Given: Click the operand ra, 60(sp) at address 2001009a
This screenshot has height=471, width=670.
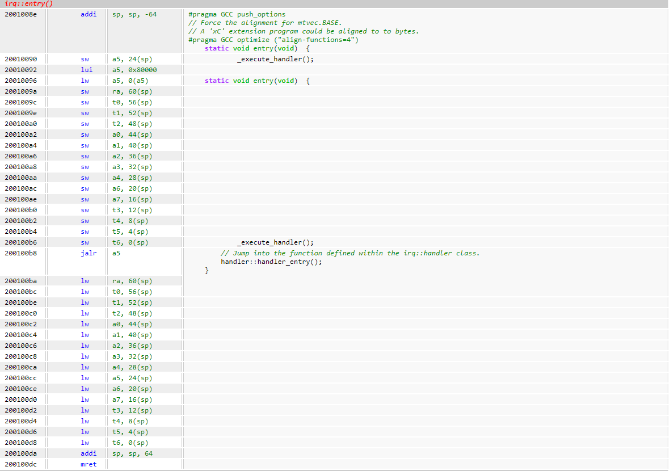Looking at the screenshot, I should (132, 91).
